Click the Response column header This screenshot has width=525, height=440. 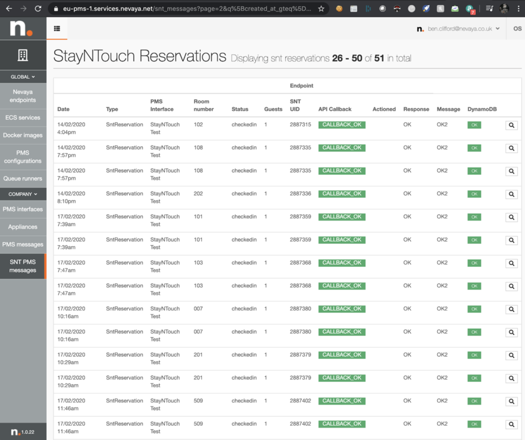point(416,109)
